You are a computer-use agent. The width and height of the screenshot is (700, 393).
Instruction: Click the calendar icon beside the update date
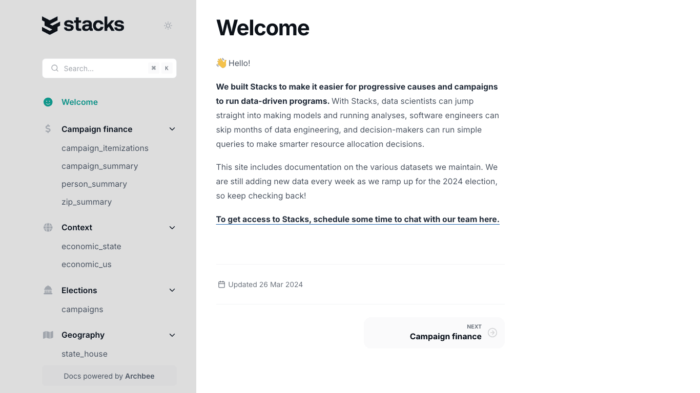click(x=221, y=284)
